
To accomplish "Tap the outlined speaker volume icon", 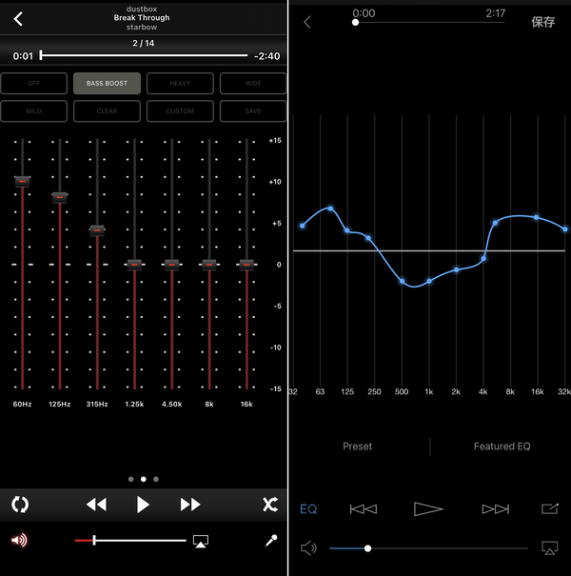I will click(308, 548).
